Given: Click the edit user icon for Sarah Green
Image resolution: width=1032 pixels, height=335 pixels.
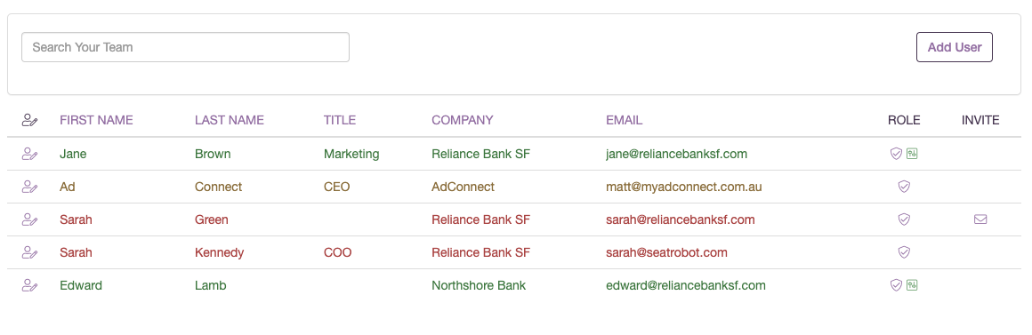Looking at the screenshot, I should (x=29, y=219).
